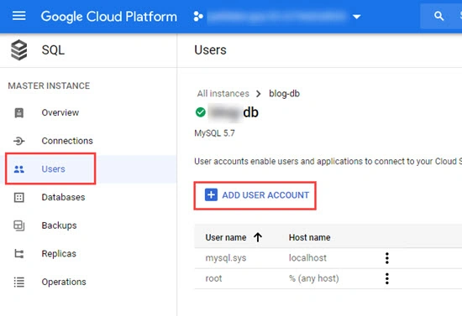The image size is (462, 316).
Task: Click the Host name column header
Action: tap(309, 237)
